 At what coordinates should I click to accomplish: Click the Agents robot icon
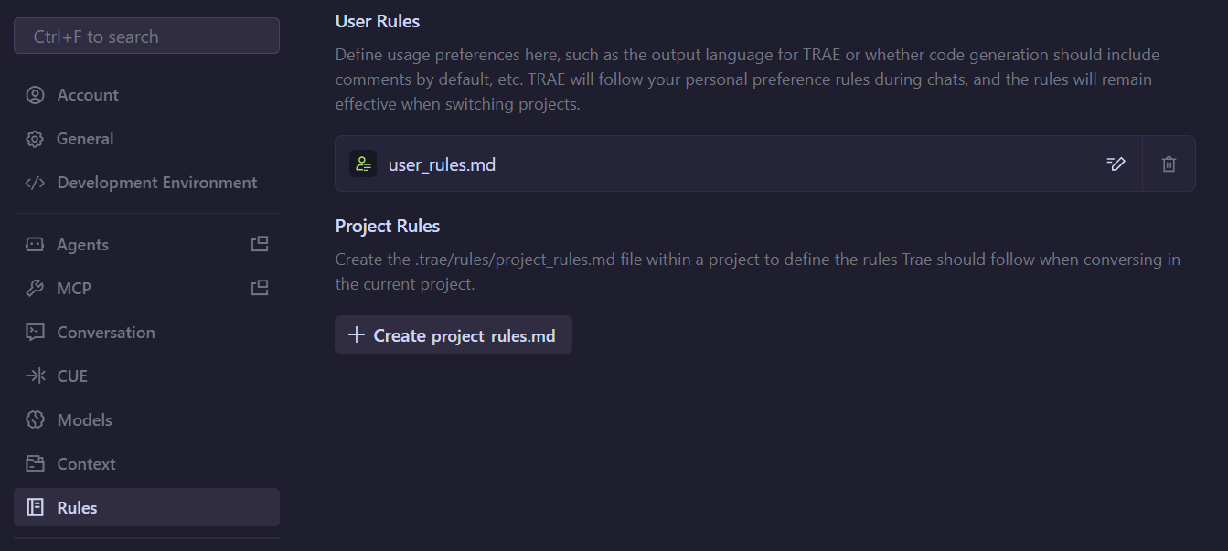(34, 244)
